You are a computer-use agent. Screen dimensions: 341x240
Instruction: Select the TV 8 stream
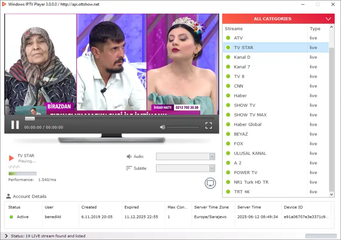276,76
